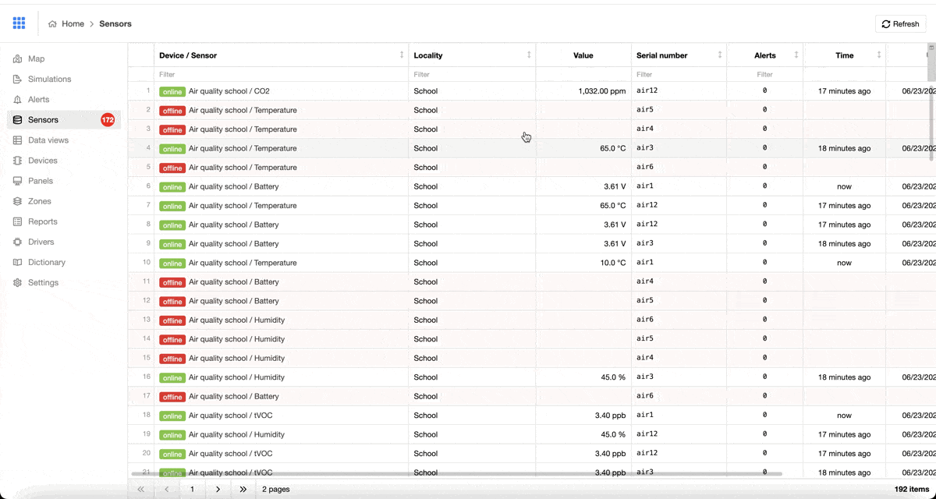Click the Zones layers icon
The width and height of the screenshot is (936, 499).
point(17,201)
